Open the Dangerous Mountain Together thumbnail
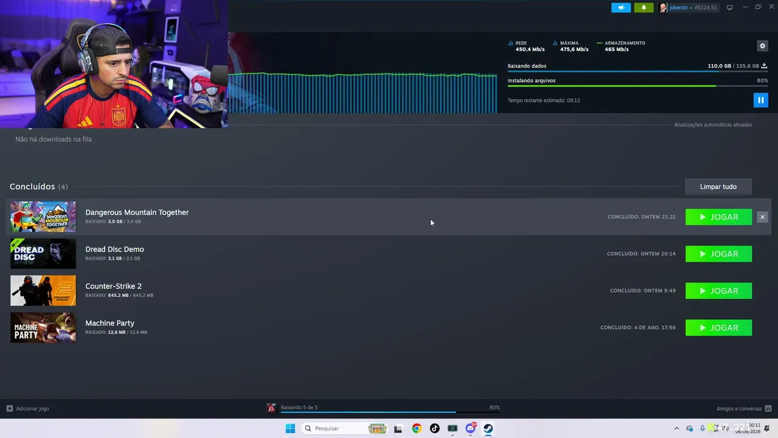 click(43, 217)
